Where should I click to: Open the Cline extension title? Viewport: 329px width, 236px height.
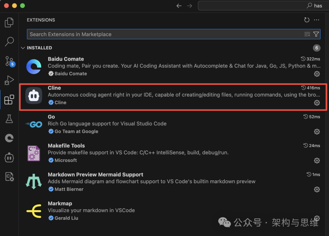click(x=54, y=88)
